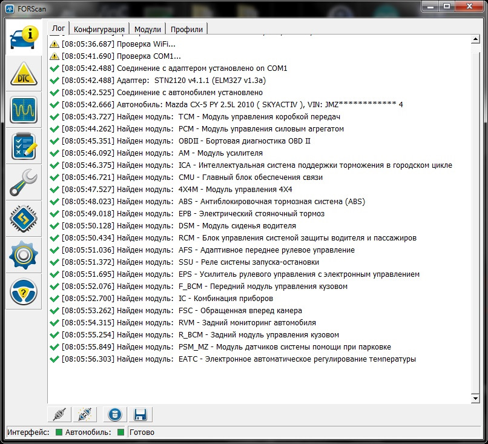Click the log scrollbar up arrow
The image size is (488, 444).
click(475, 39)
